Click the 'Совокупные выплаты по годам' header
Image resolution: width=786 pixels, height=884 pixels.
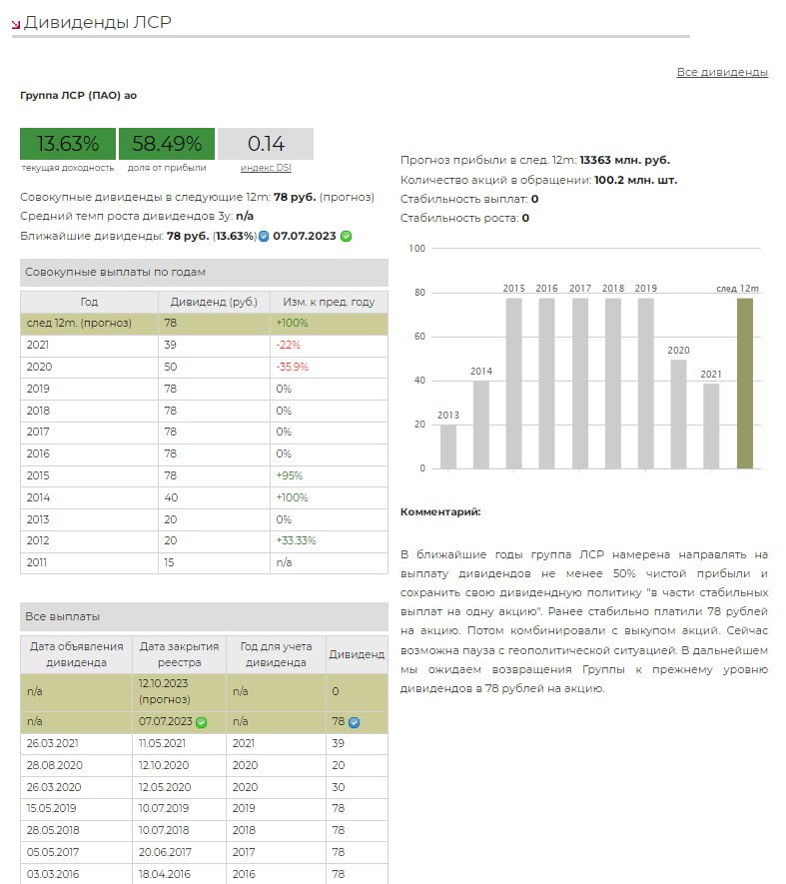(x=204, y=273)
